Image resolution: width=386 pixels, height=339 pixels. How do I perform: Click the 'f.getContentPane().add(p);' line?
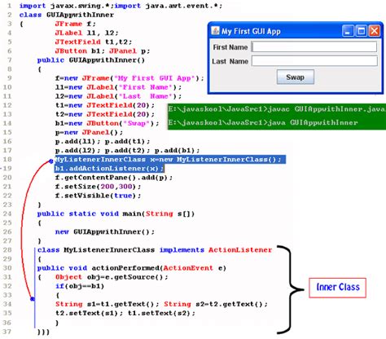(114, 178)
